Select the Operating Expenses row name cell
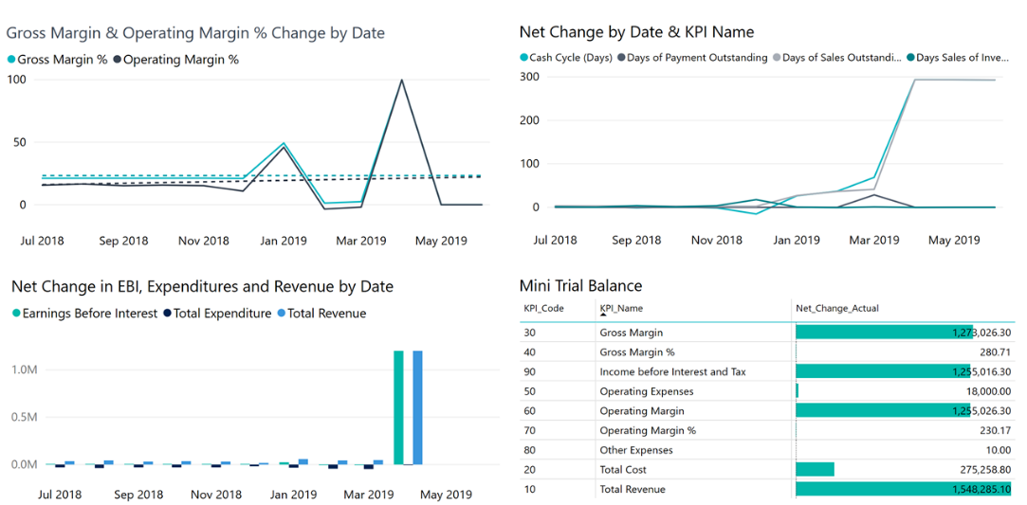The width and height of the screenshot is (1027, 505). pos(693,391)
